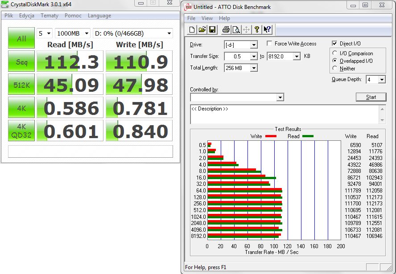The width and height of the screenshot is (396, 274).
Task: Open CrystalDiskMark test count dropdown showing 5
Action: tap(45, 33)
